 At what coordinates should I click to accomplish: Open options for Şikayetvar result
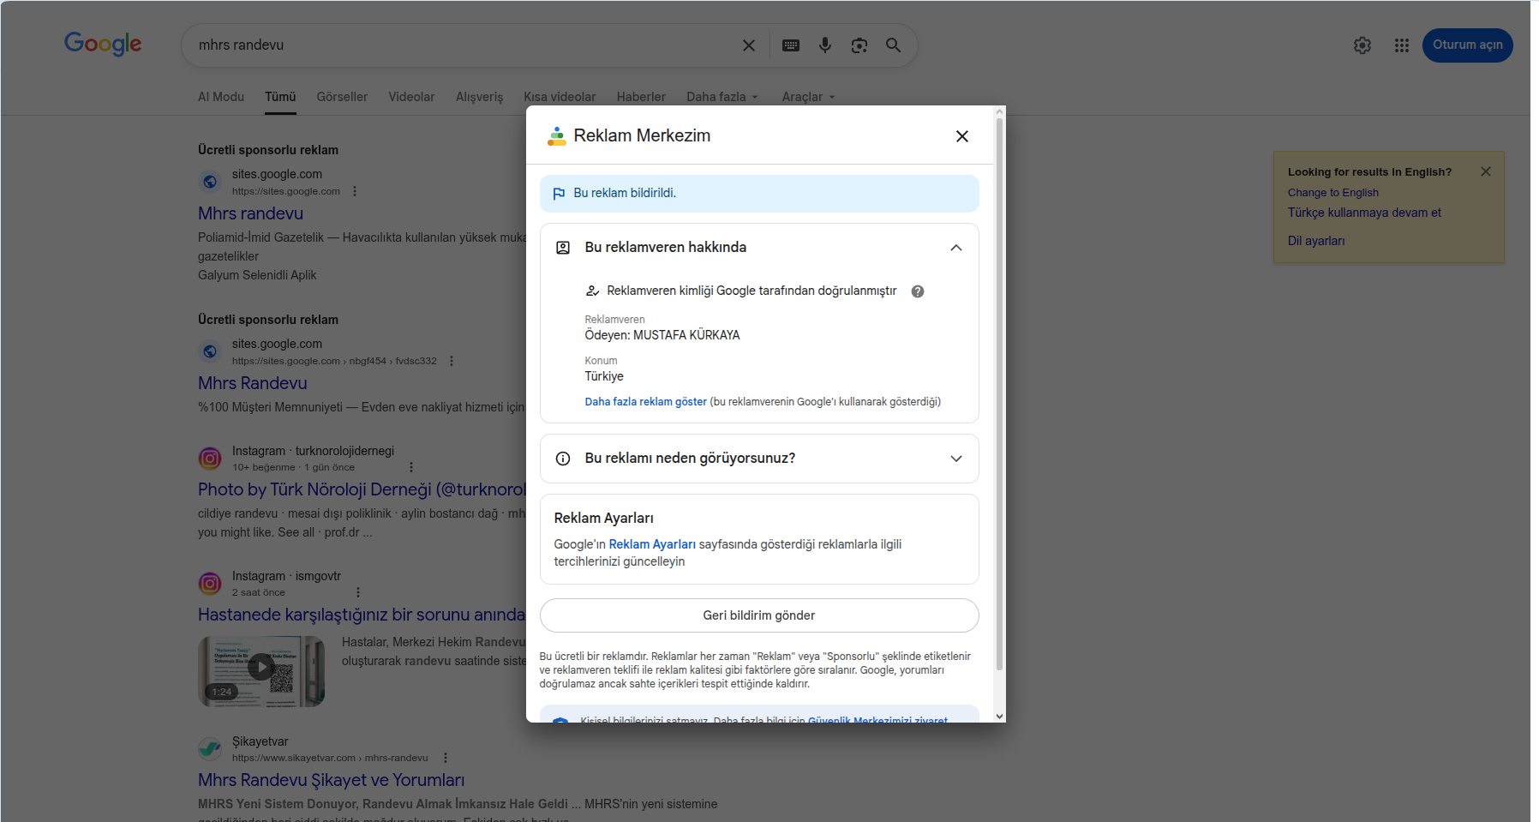[446, 758]
